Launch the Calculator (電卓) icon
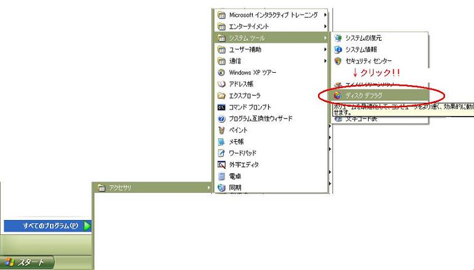 [222, 176]
